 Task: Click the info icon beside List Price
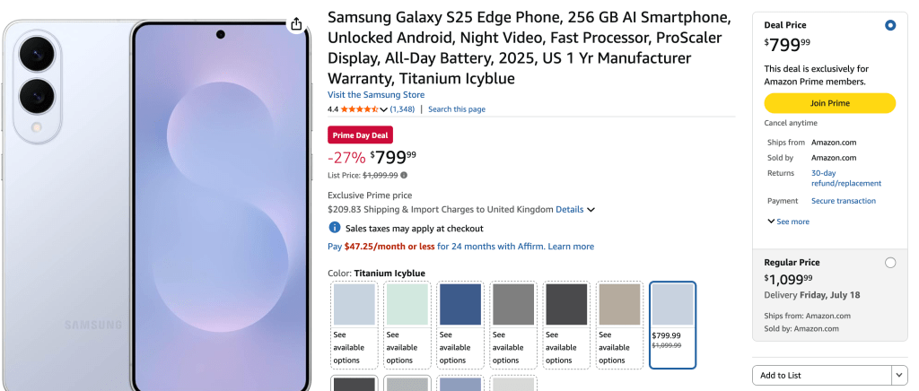point(404,175)
